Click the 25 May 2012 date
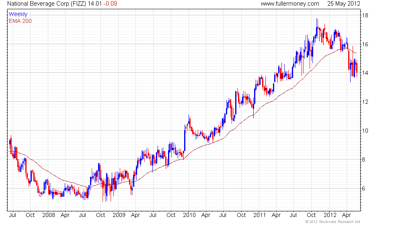Image resolution: width=394 pixels, height=225 pixels. coord(344,4)
